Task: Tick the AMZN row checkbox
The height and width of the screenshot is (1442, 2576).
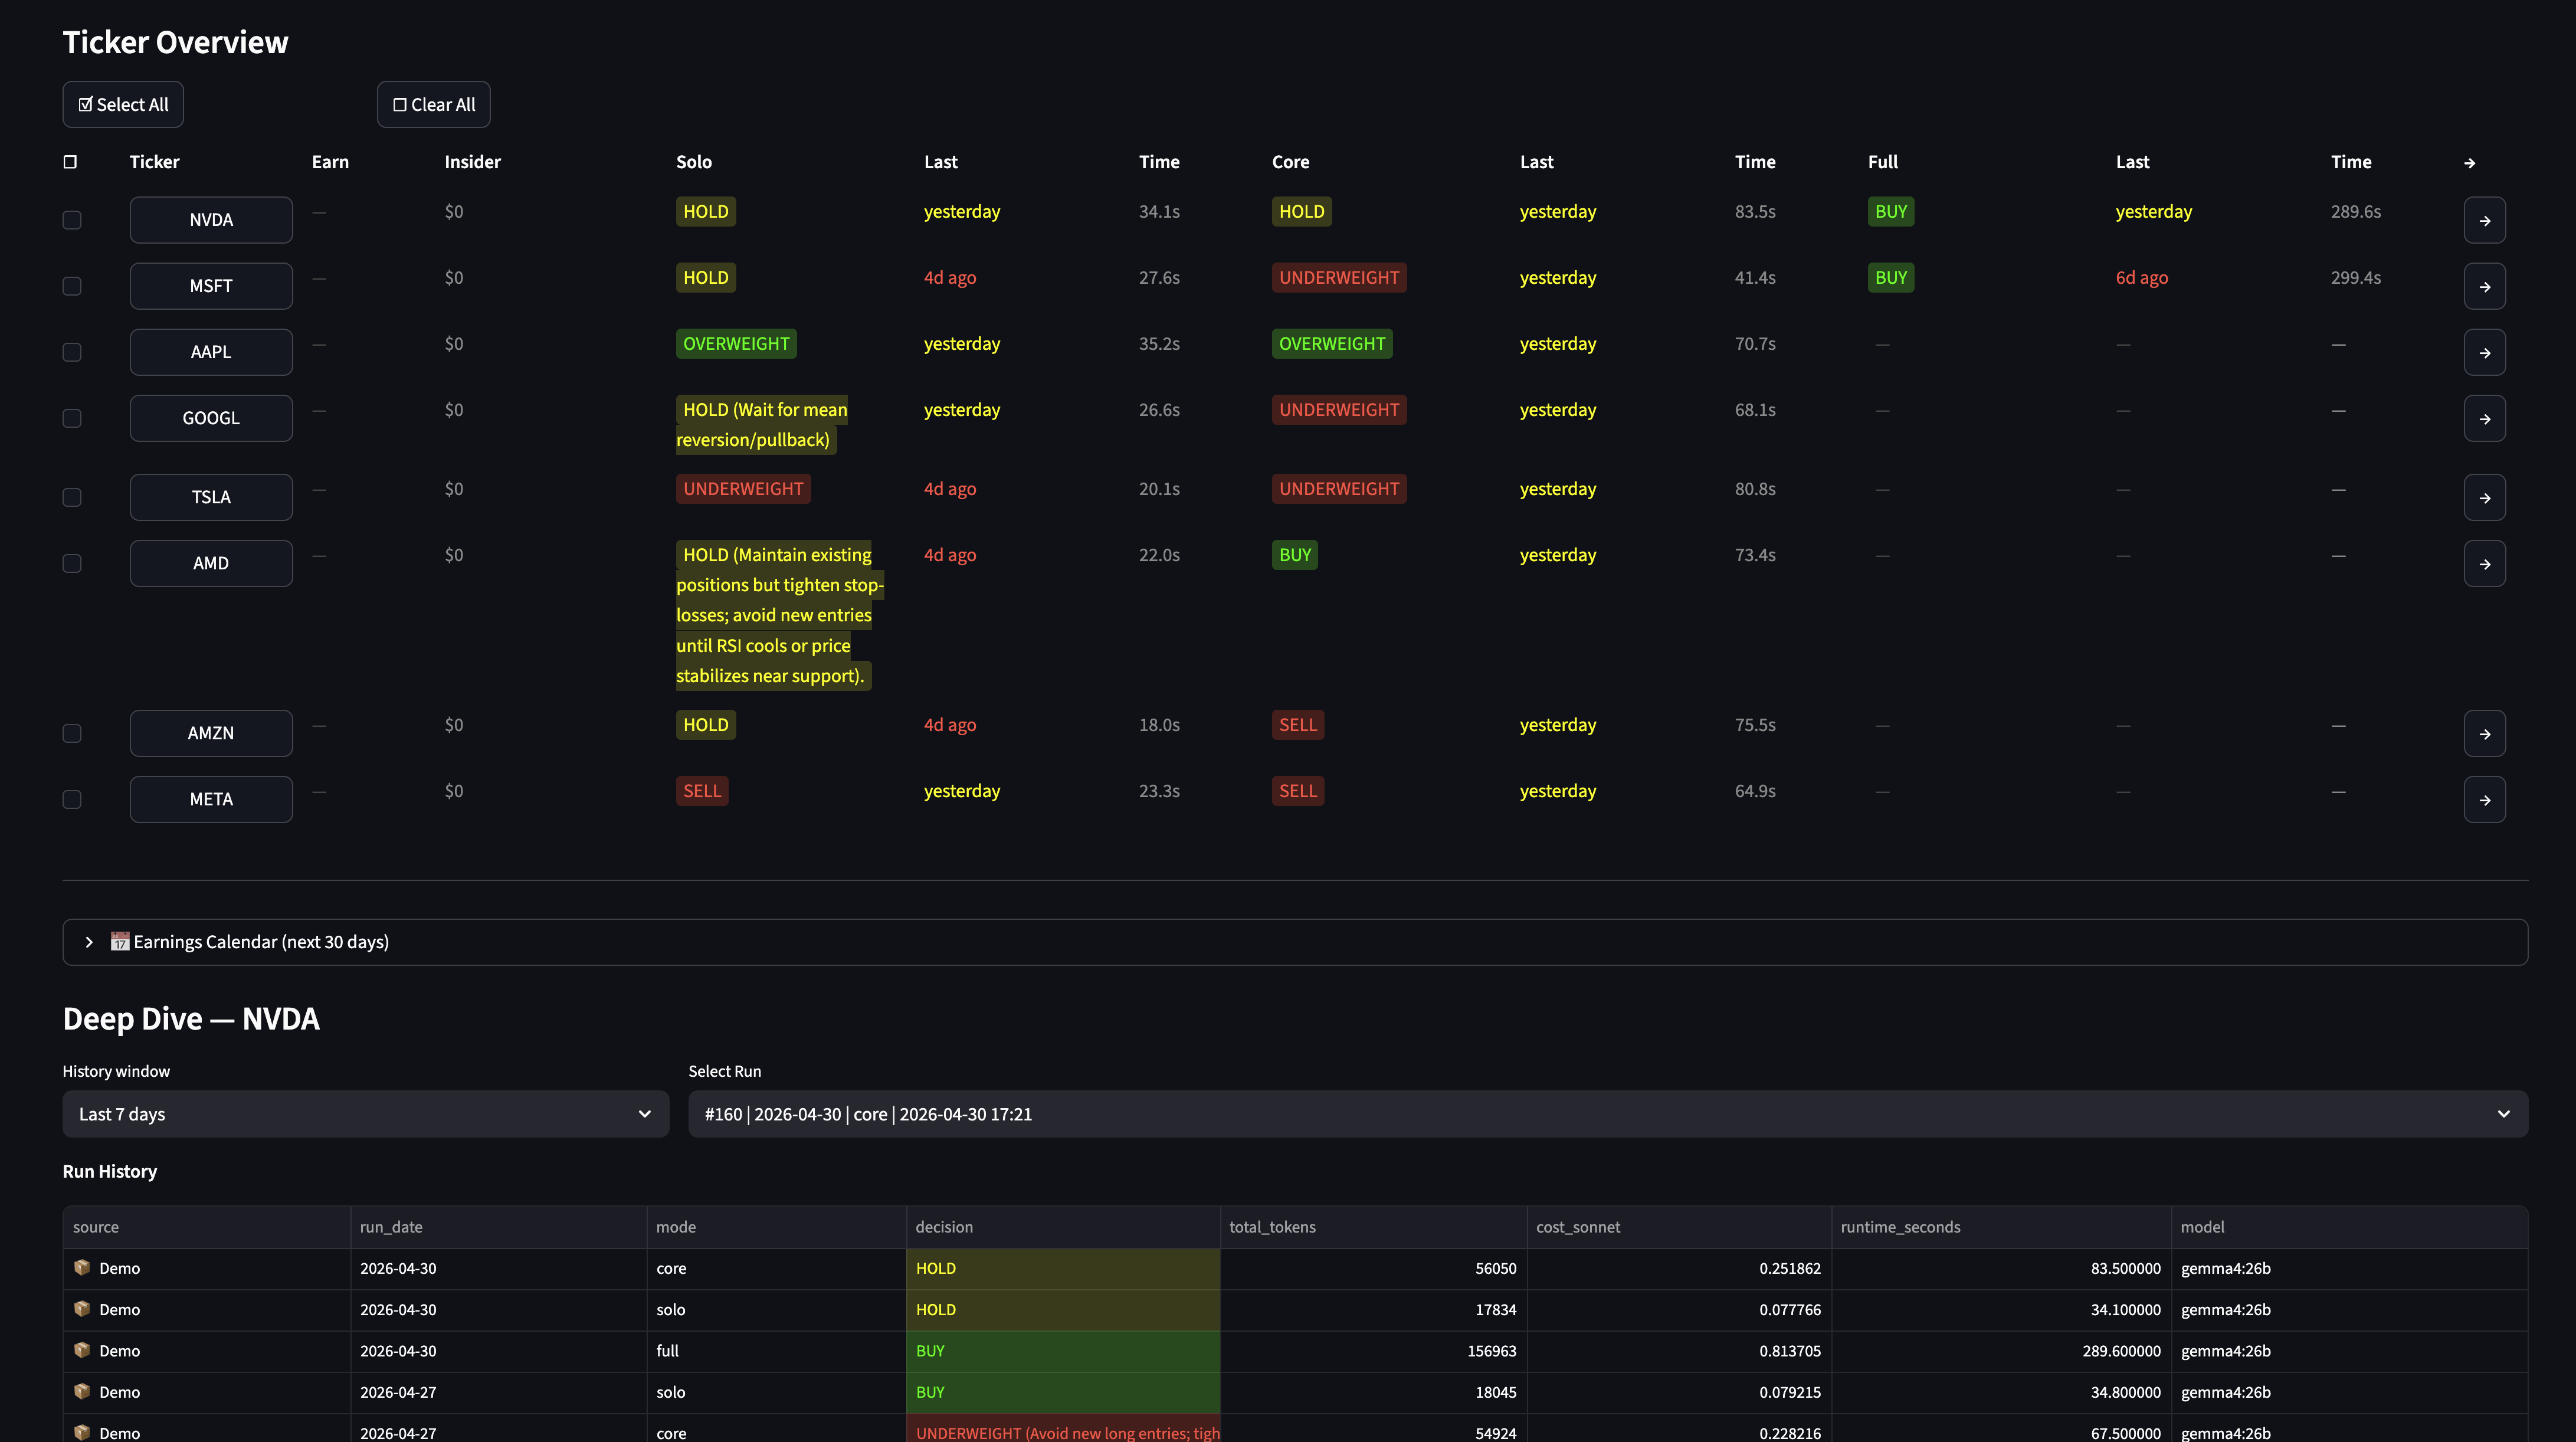Action: (72, 733)
